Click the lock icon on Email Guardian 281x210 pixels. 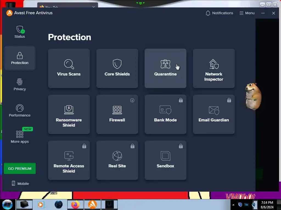point(229,100)
